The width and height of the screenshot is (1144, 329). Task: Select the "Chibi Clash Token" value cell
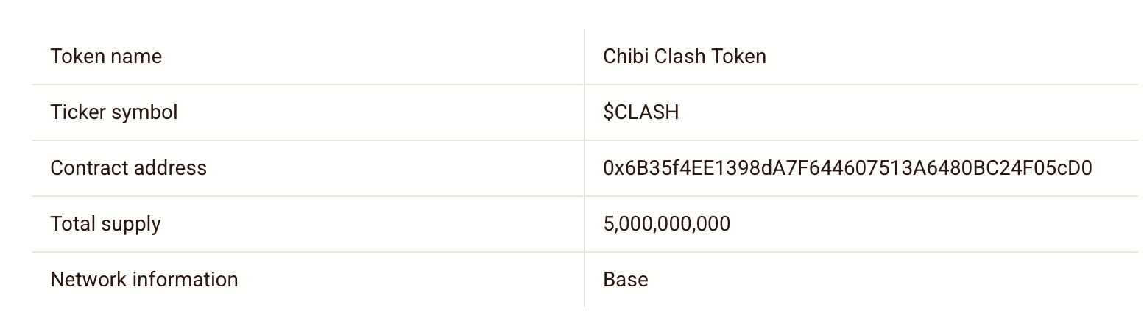tap(684, 57)
